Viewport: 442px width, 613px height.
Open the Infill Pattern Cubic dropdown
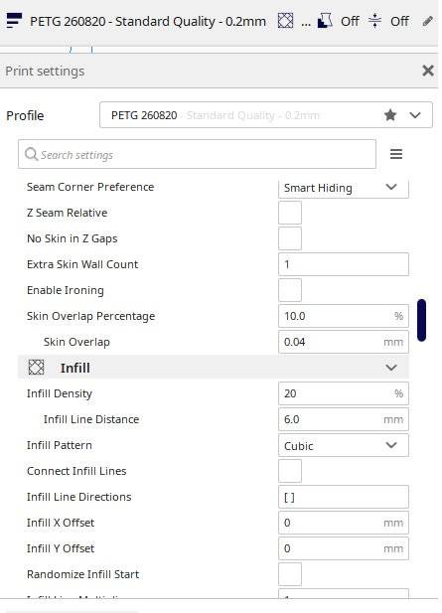344,445
